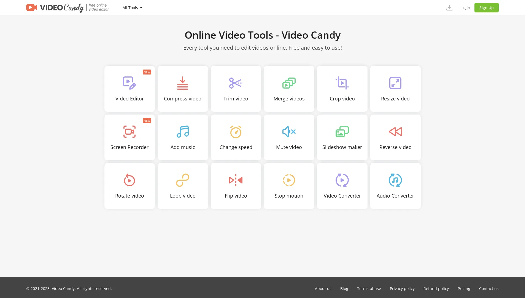Image resolution: width=529 pixels, height=298 pixels.
Task: Click the Rotate video label text
Action: coord(129,196)
